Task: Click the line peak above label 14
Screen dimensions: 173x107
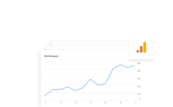Action: click(x=90, y=79)
